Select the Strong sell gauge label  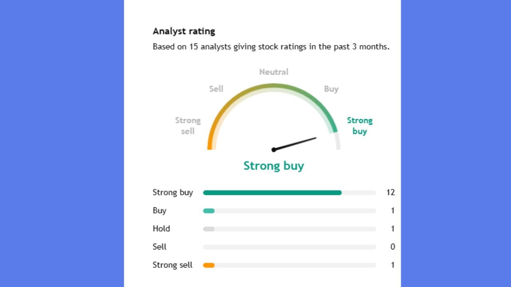[188, 126]
